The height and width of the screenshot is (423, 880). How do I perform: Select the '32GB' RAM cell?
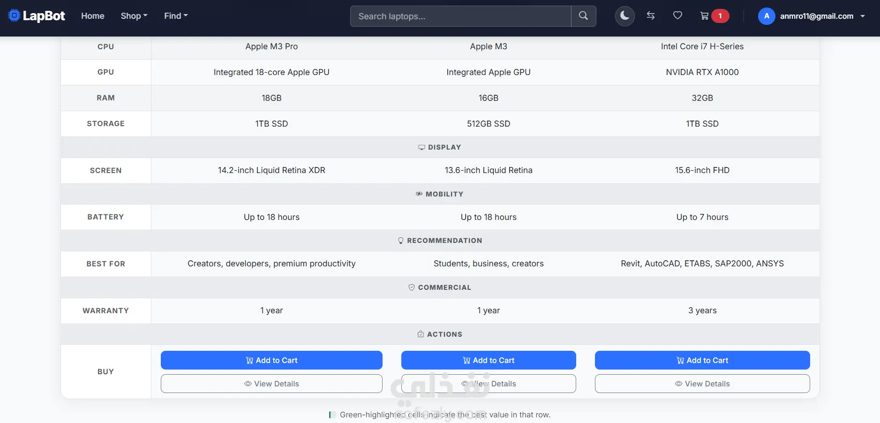pos(702,98)
